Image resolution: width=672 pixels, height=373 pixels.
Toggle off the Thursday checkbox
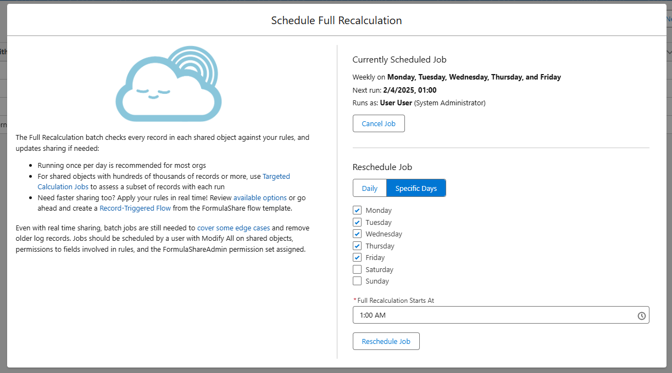(357, 245)
